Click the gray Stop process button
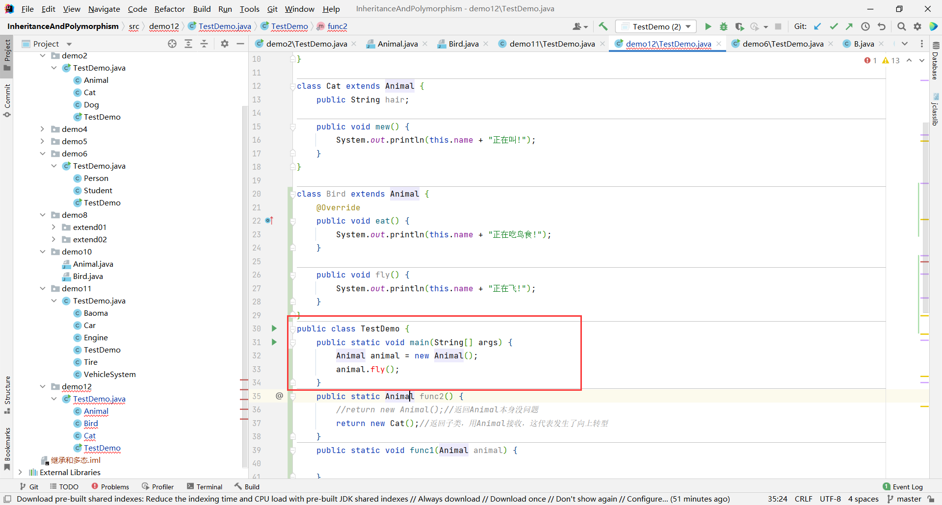Viewport: 942px width, 505px height. [778, 26]
